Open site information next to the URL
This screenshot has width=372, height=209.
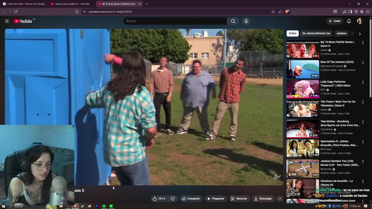pos(84,12)
